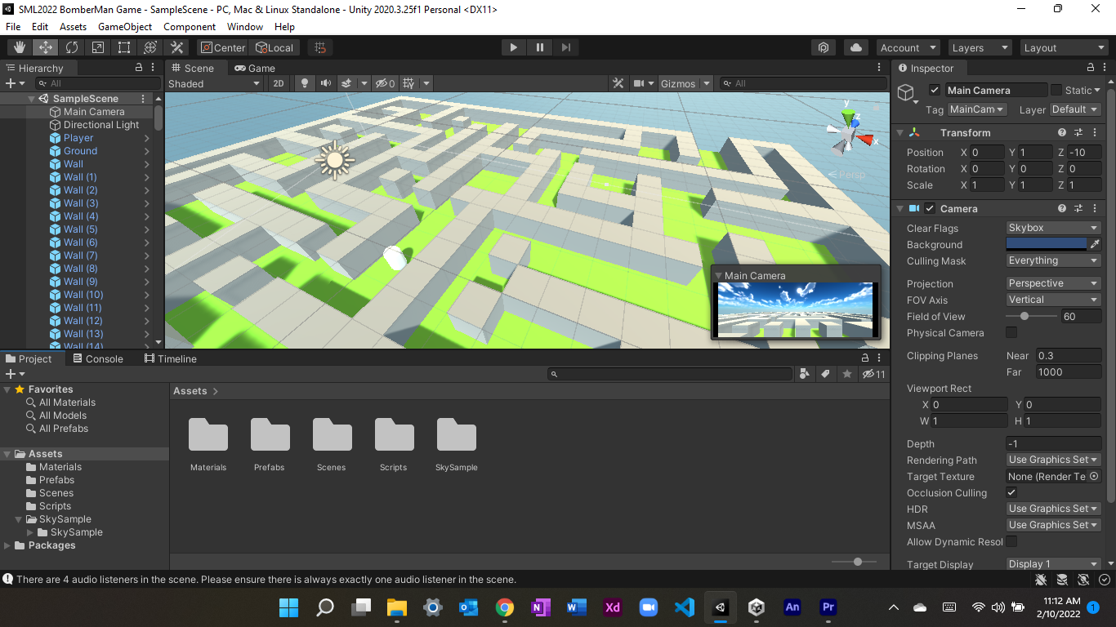
Task: Enable Allow Dynamic Resolution checkbox
Action: click(x=1011, y=541)
